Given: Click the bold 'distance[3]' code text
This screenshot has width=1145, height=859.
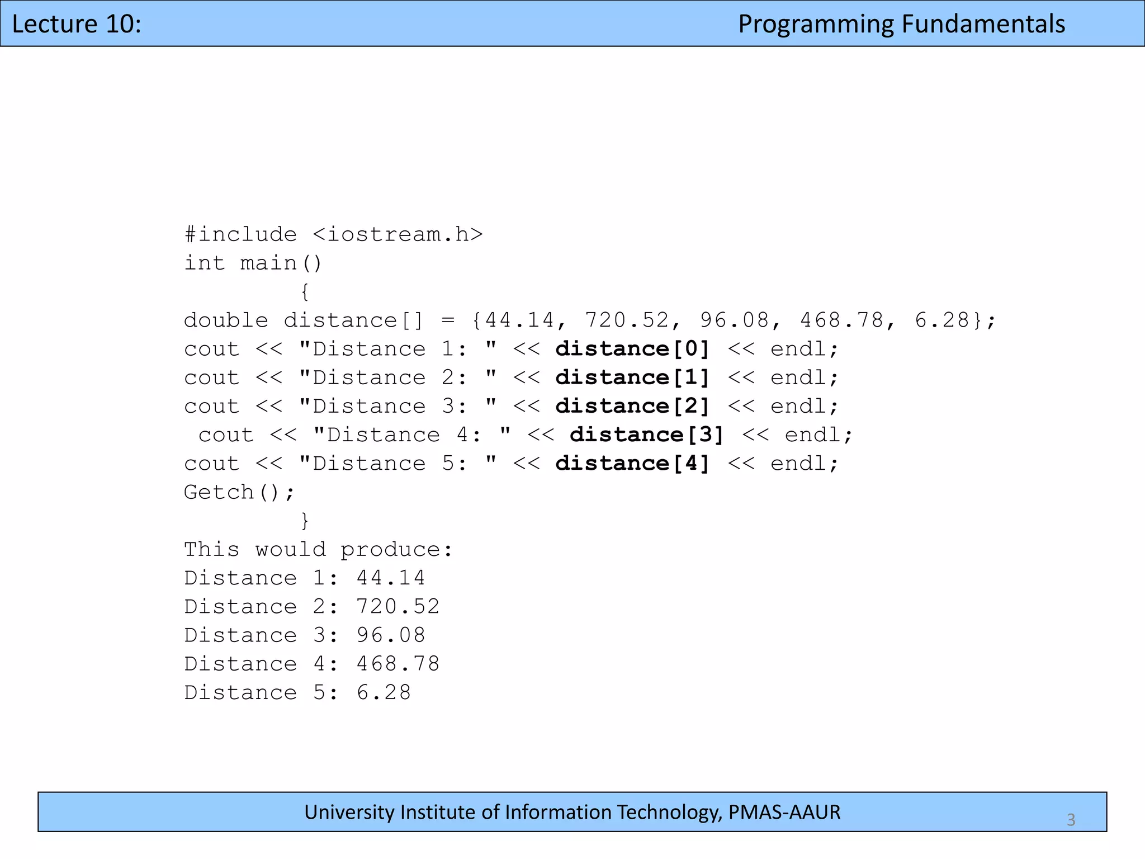Looking at the screenshot, I should click(647, 434).
